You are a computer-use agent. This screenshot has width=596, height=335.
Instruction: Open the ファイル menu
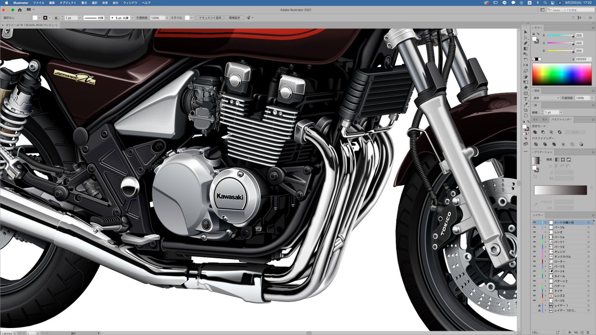pos(39,2)
